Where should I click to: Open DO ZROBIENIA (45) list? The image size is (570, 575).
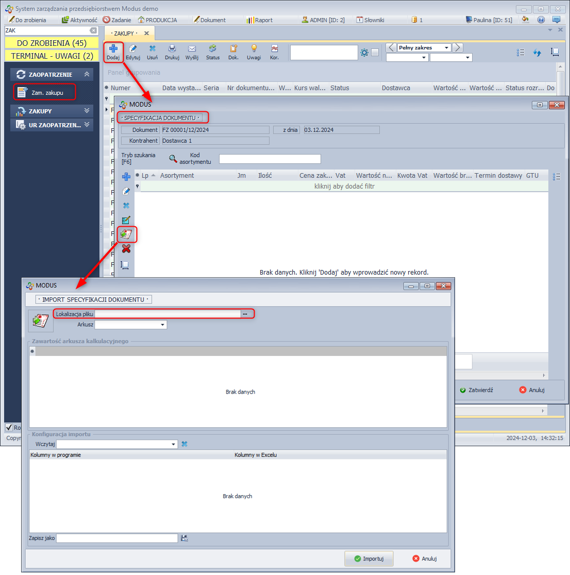pos(52,43)
